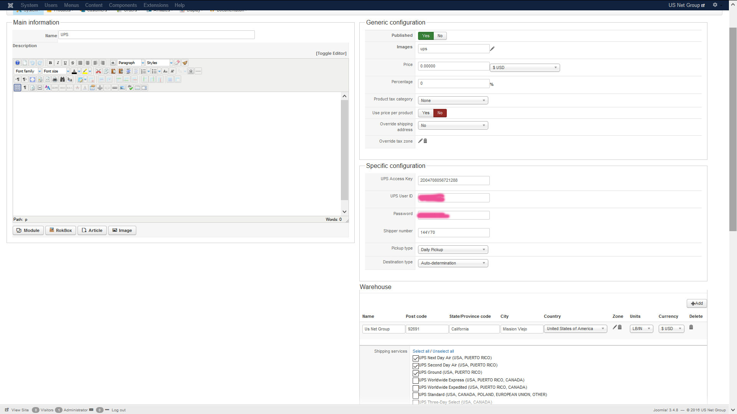
Task: Check UPS Worldwide Express service
Action: click(x=415, y=381)
